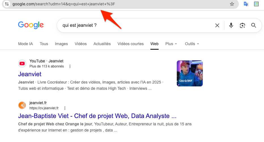Click 'Plus de 113 k abonnés' text
This screenshot has height=142, width=264.
pyautogui.click(x=46, y=66)
